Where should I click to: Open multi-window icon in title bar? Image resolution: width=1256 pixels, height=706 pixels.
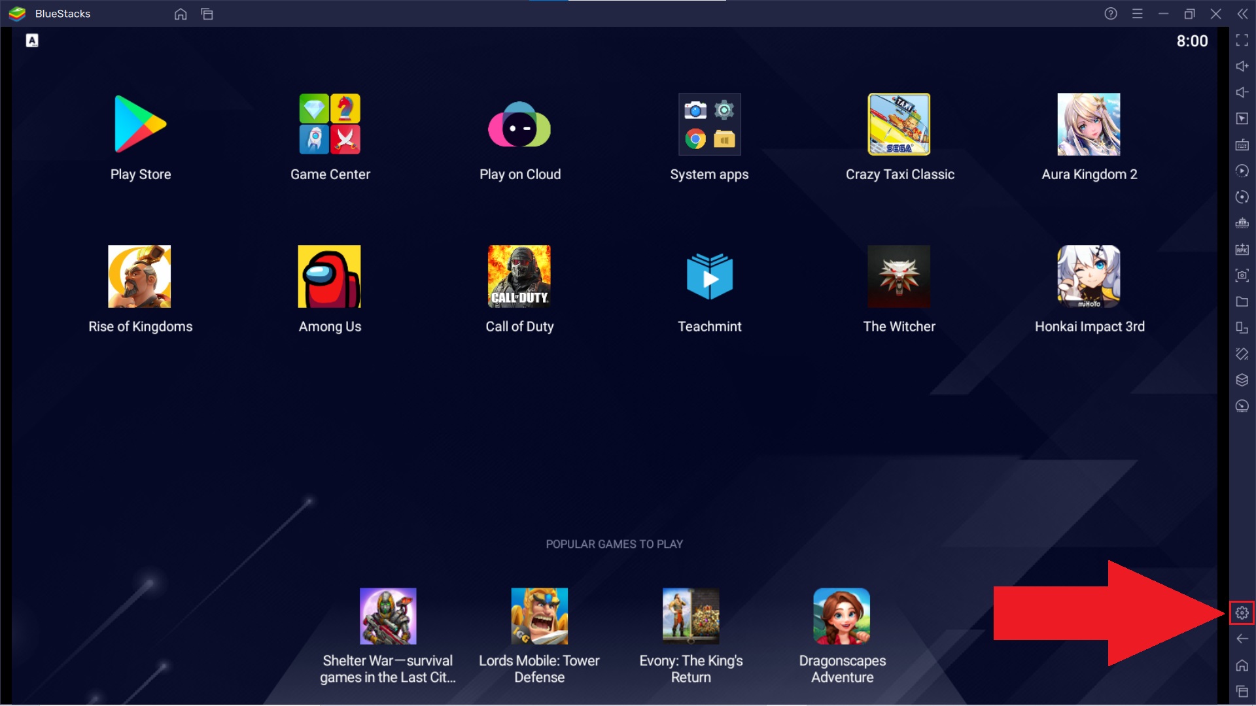coord(207,14)
